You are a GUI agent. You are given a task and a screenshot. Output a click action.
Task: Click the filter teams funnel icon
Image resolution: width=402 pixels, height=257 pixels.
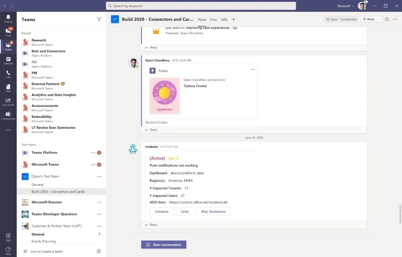[x=99, y=19]
